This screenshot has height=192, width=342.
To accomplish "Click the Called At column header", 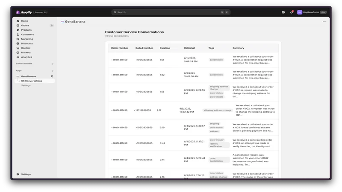I will (189, 48).
